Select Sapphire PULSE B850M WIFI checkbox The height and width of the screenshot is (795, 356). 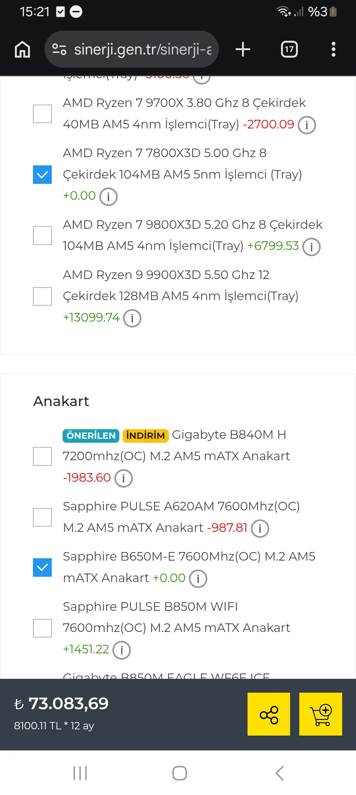pyautogui.click(x=42, y=628)
